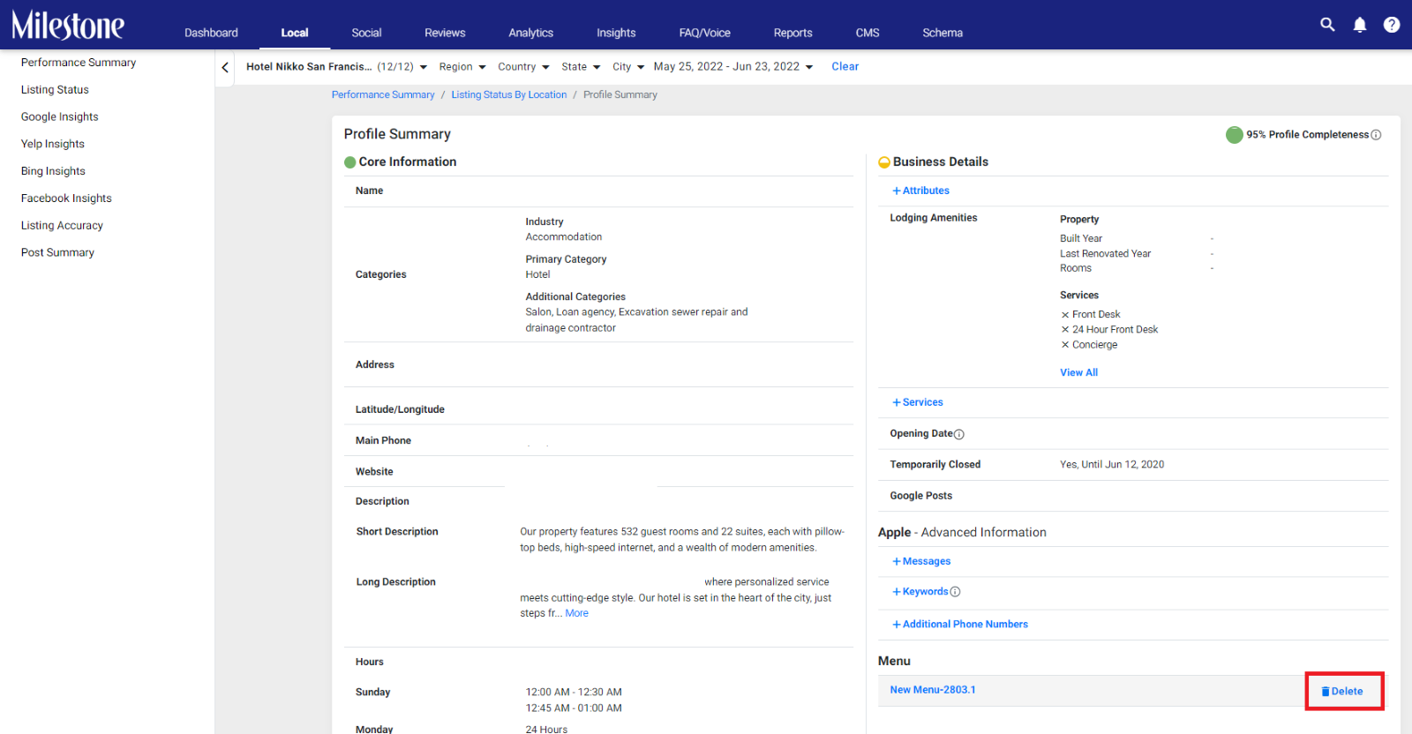Open the City filter dropdown
The image size is (1412, 734).
[628, 67]
